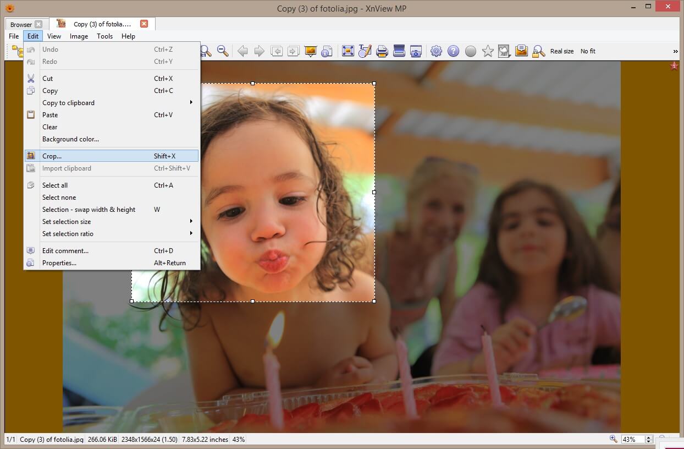The height and width of the screenshot is (449, 684).
Task: Click the star rating icon in toolbar
Action: (488, 51)
